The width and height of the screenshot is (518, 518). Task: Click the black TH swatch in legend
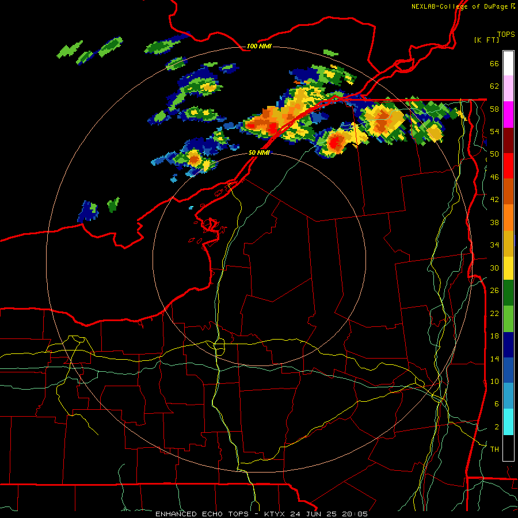(x=508, y=448)
